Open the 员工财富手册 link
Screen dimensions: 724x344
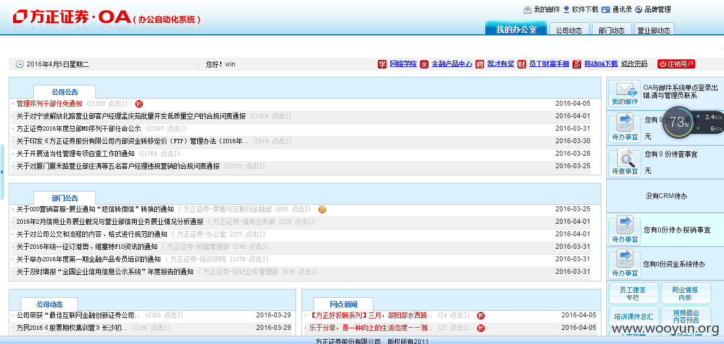[x=549, y=64]
